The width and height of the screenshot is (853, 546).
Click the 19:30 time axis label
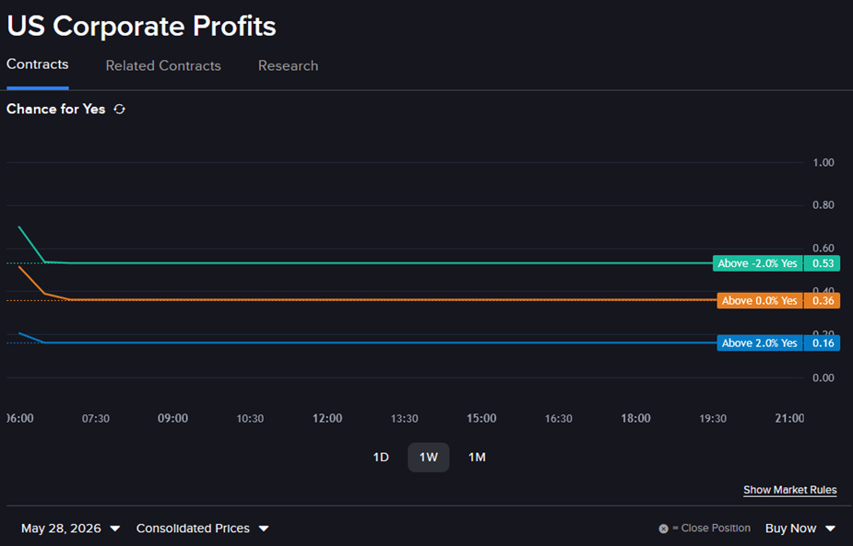[713, 419]
